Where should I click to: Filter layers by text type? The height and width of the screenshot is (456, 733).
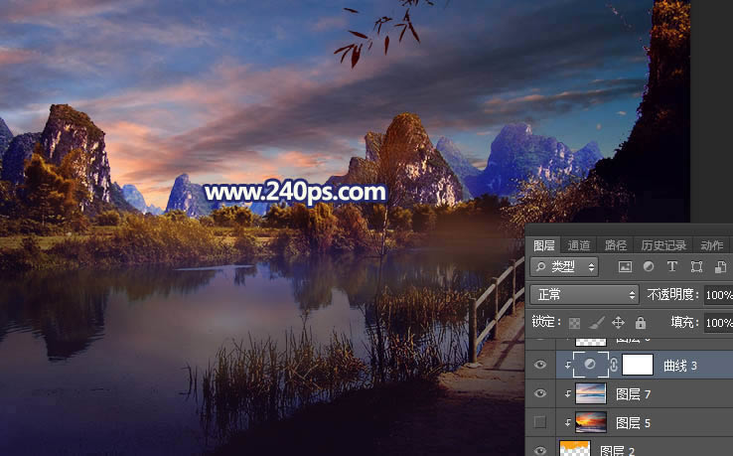coord(672,267)
